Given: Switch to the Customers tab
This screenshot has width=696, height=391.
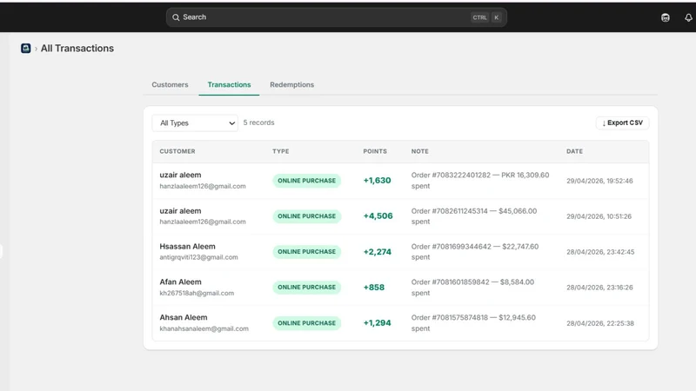Looking at the screenshot, I should 170,84.
